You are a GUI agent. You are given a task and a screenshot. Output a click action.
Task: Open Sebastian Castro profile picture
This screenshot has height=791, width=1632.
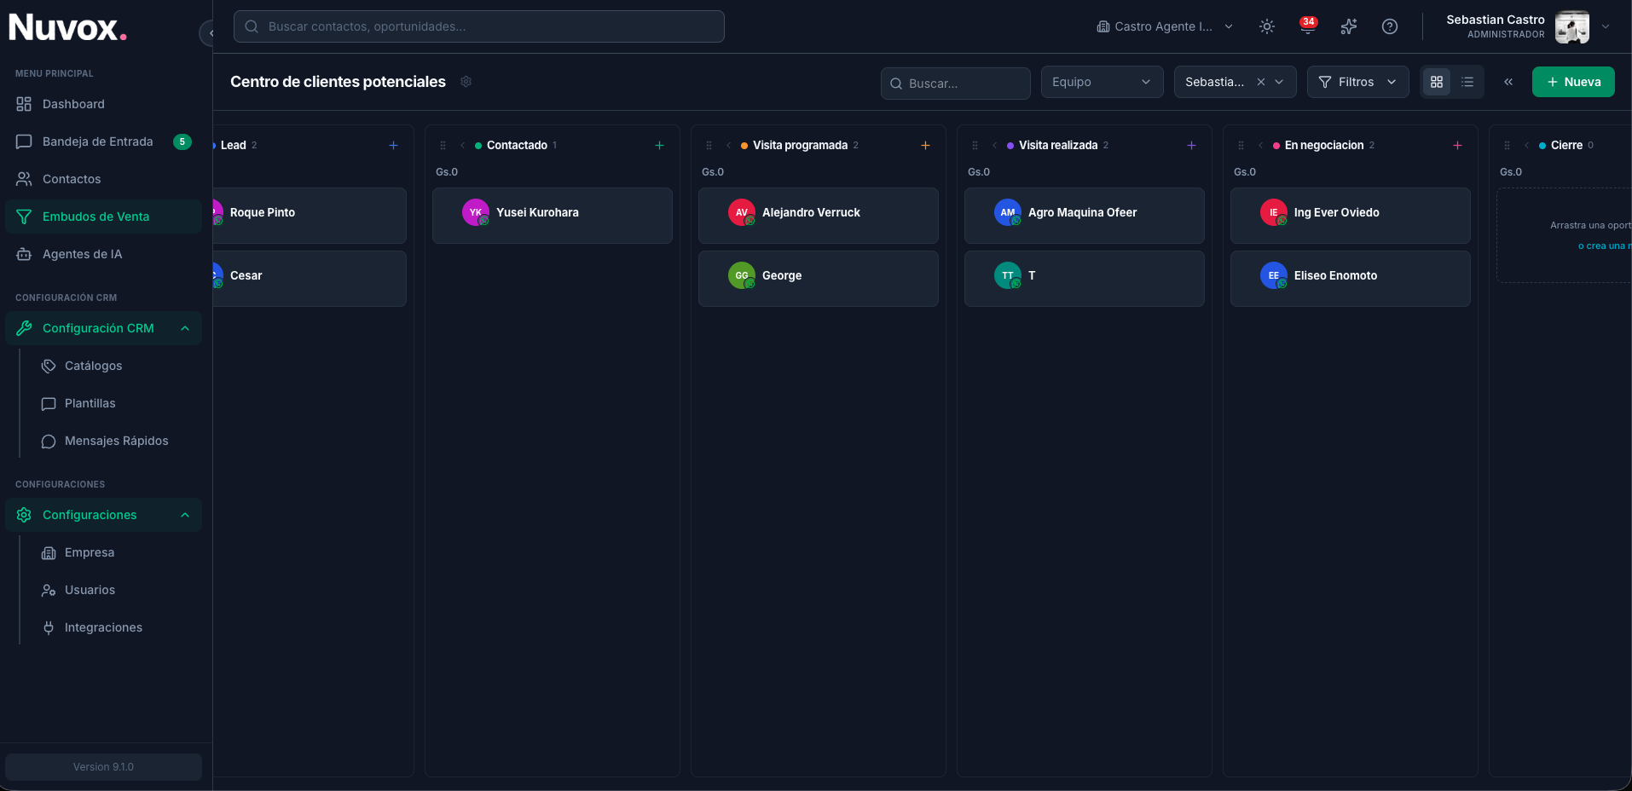(x=1572, y=26)
